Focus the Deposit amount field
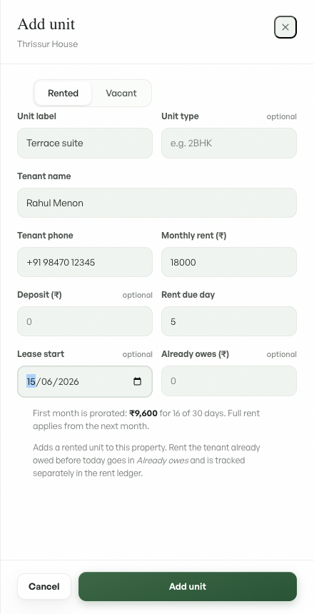This screenshot has width=314, height=614. pos(85,321)
